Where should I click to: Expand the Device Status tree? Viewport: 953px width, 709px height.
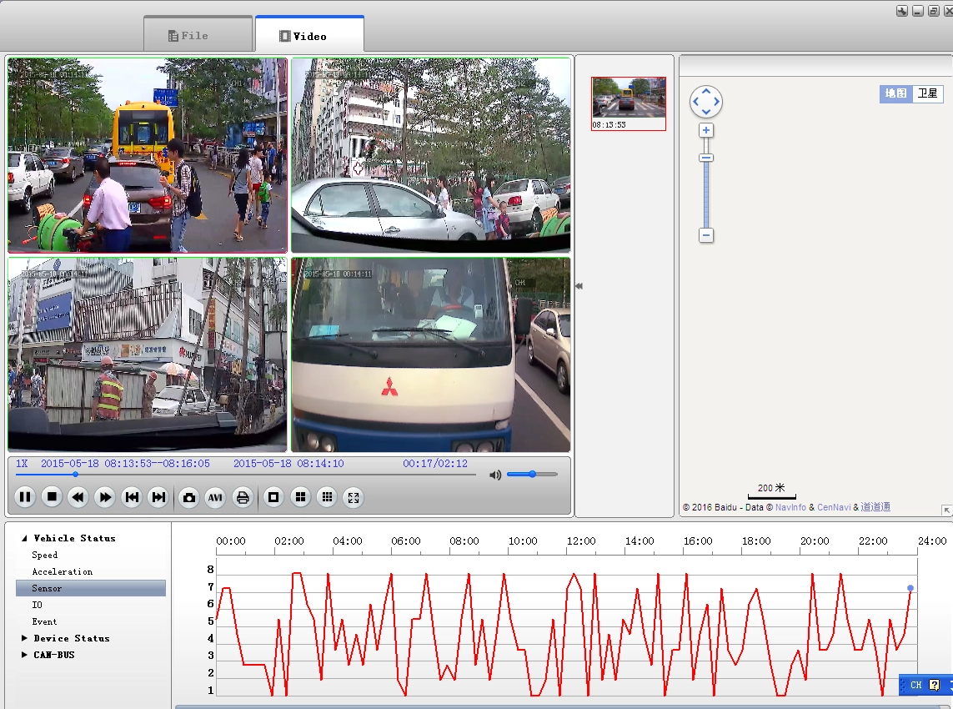pos(24,638)
